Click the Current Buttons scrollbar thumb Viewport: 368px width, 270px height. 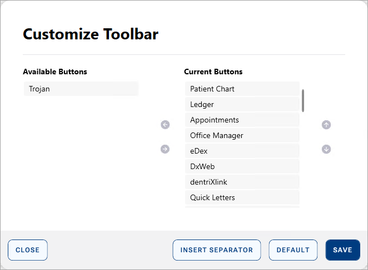coord(303,100)
